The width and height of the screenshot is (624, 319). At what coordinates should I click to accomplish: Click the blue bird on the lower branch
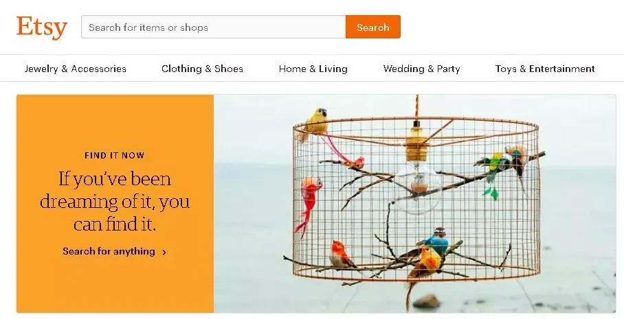click(436, 241)
